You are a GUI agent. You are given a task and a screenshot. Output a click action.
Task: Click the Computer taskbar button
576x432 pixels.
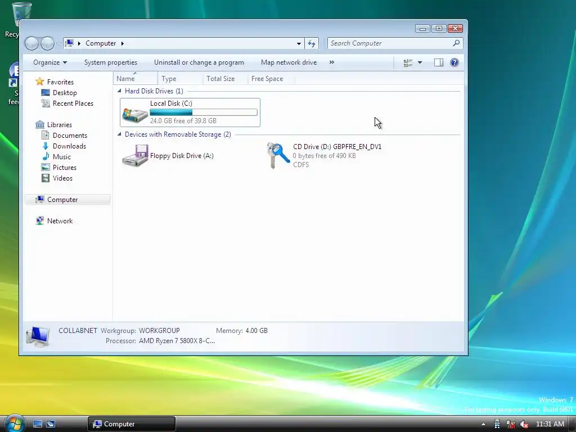pos(132,424)
